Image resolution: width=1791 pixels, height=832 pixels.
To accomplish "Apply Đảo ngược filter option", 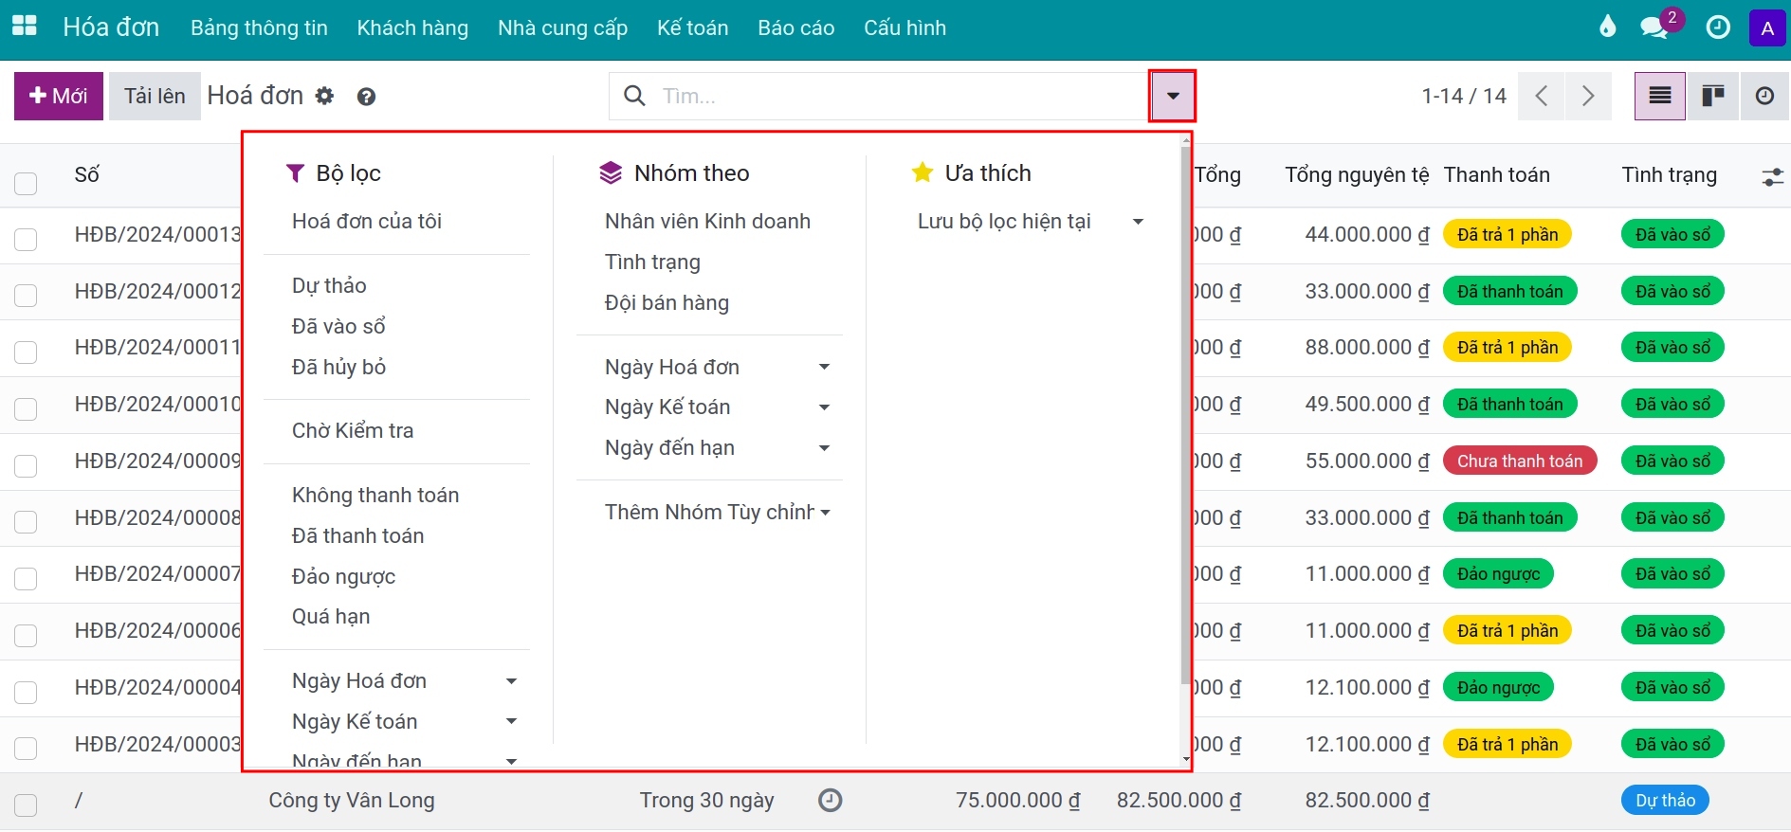I will [x=343, y=577].
